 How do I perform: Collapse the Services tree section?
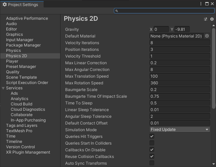pos(3,88)
